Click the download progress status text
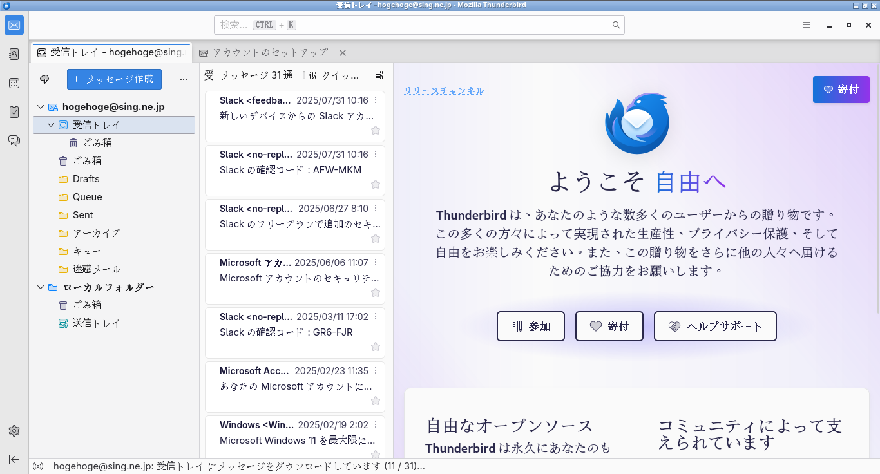 click(239, 466)
